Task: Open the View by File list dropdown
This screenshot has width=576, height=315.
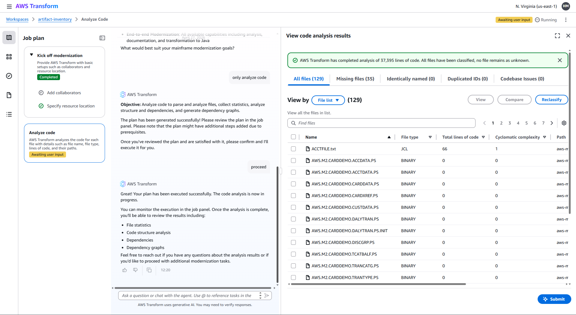Action: [x=328, y=100]
